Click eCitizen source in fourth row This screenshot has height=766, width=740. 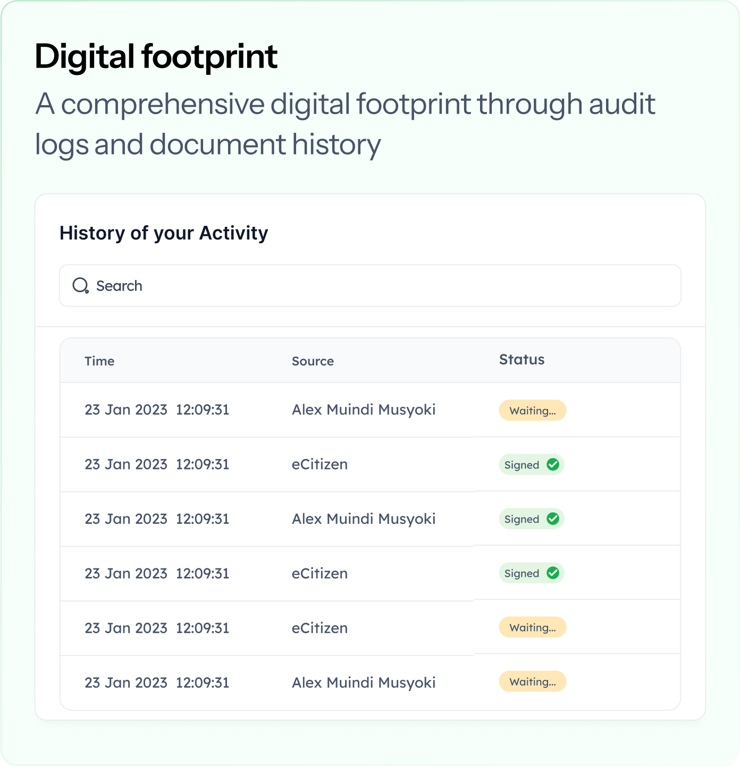[x=319, y=574]
